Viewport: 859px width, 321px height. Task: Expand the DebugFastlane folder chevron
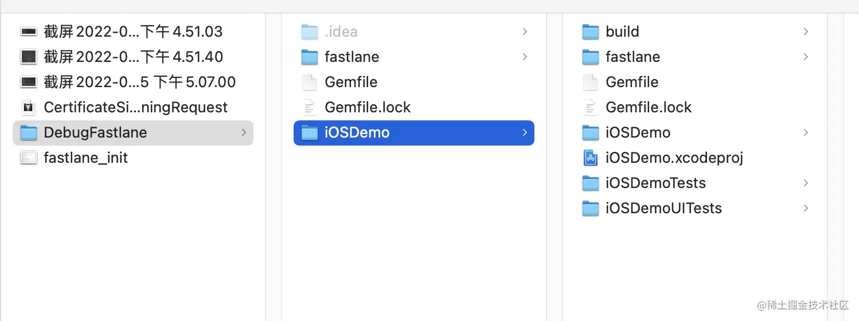pyautogui.click(x=244, y=132)
